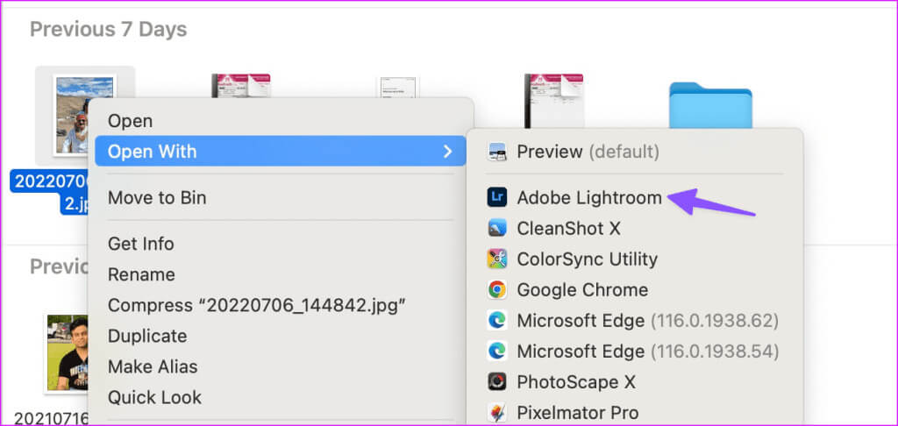
Task: Select the plain white document thumbnail
Action: (397, 87)
